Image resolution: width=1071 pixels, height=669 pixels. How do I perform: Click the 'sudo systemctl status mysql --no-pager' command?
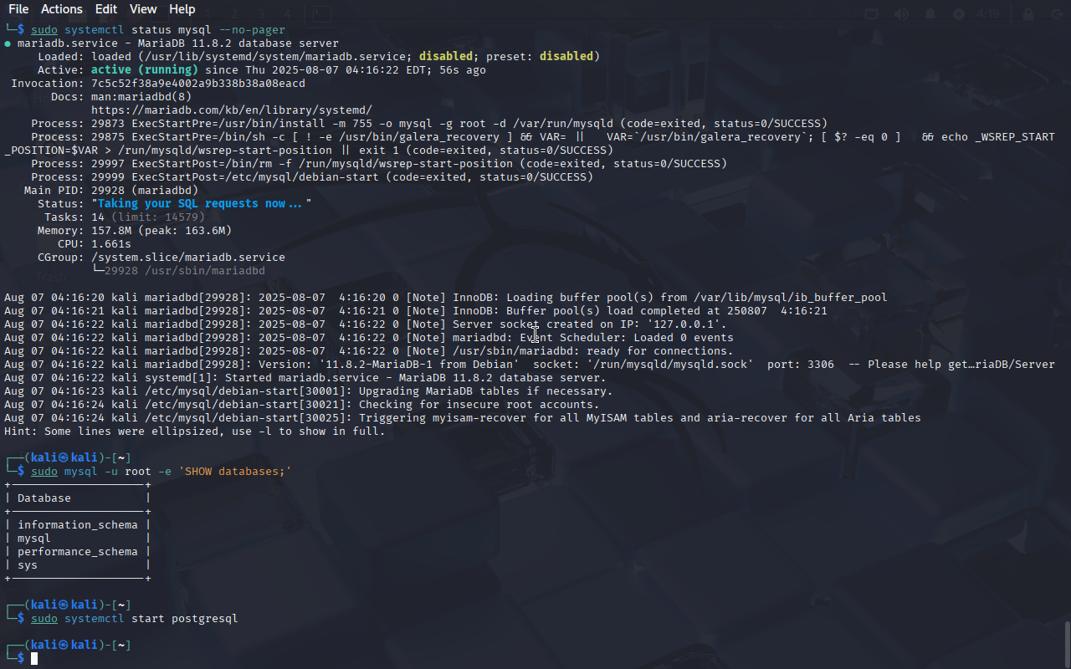pyautogui.click(x=158, y=30)
